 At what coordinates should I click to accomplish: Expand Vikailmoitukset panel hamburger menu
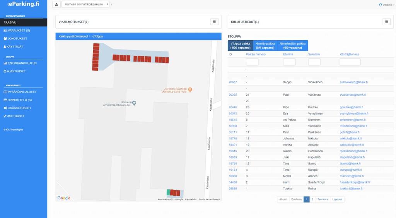click(214, 22)
